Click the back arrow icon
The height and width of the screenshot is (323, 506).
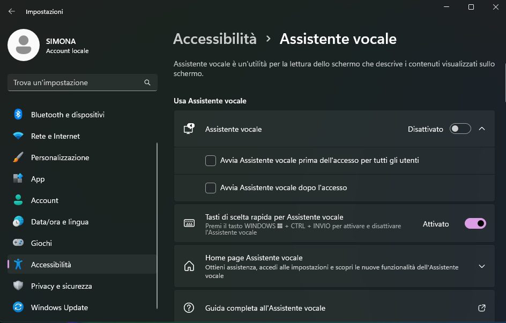12,12
